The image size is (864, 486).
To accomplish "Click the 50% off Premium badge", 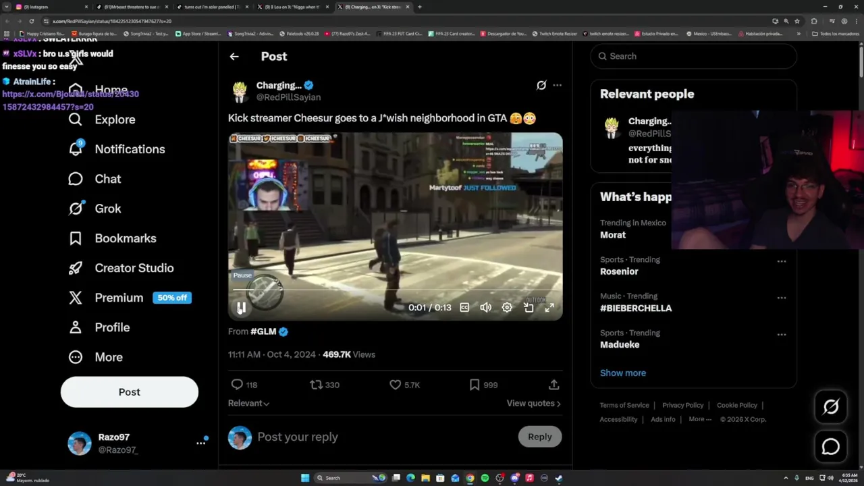I will coord(172,298).
